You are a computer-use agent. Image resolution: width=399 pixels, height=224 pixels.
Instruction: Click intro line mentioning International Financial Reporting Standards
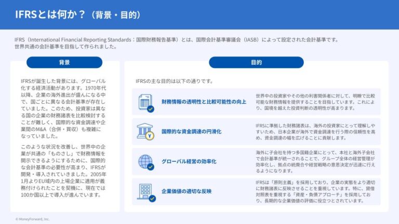coord(177,40)
